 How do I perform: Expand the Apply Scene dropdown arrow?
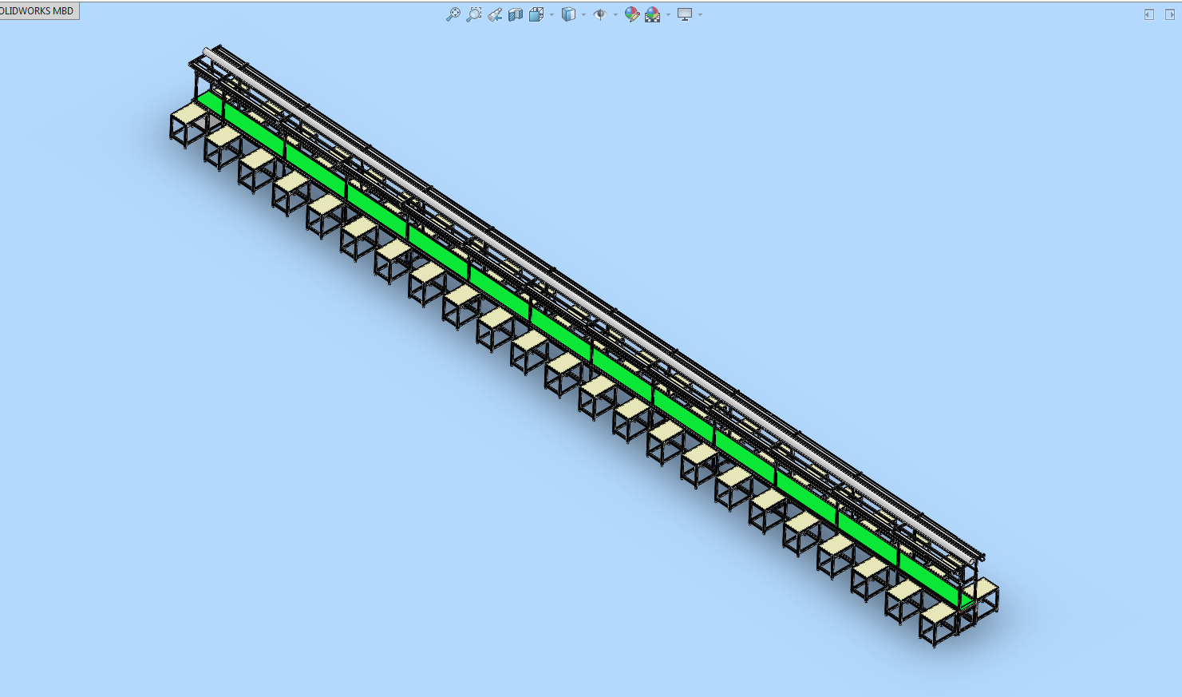(668, 14)
